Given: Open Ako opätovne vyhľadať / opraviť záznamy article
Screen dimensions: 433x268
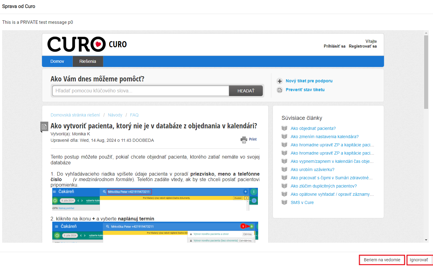Looking at the screenshot, I should 332,194.
